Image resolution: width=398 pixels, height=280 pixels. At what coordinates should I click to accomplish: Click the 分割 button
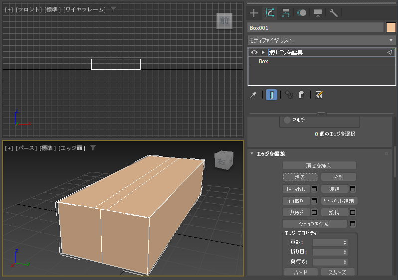338,177
